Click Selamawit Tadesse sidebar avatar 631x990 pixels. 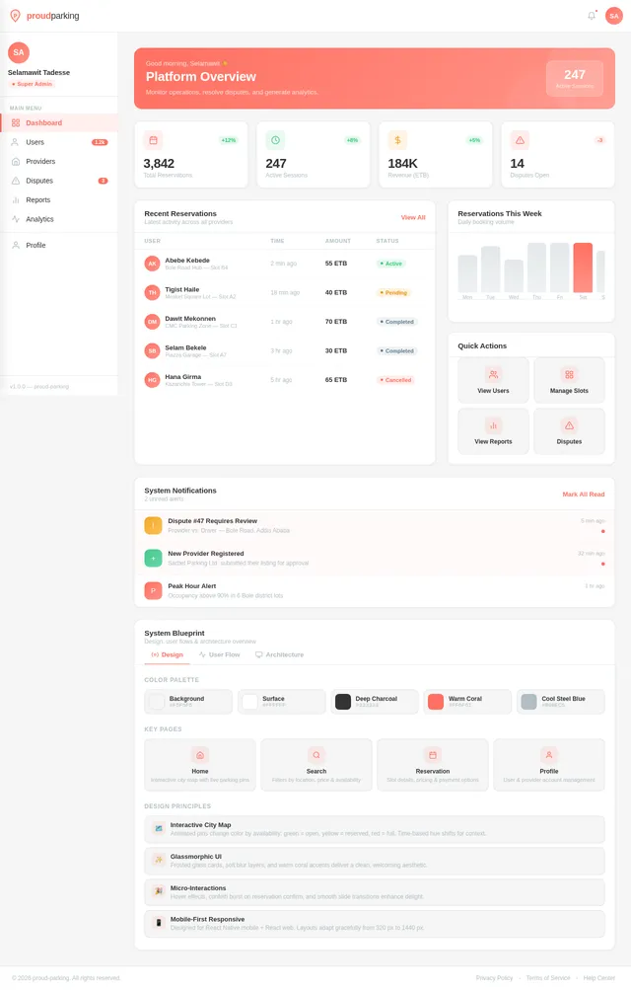point(19,52)
